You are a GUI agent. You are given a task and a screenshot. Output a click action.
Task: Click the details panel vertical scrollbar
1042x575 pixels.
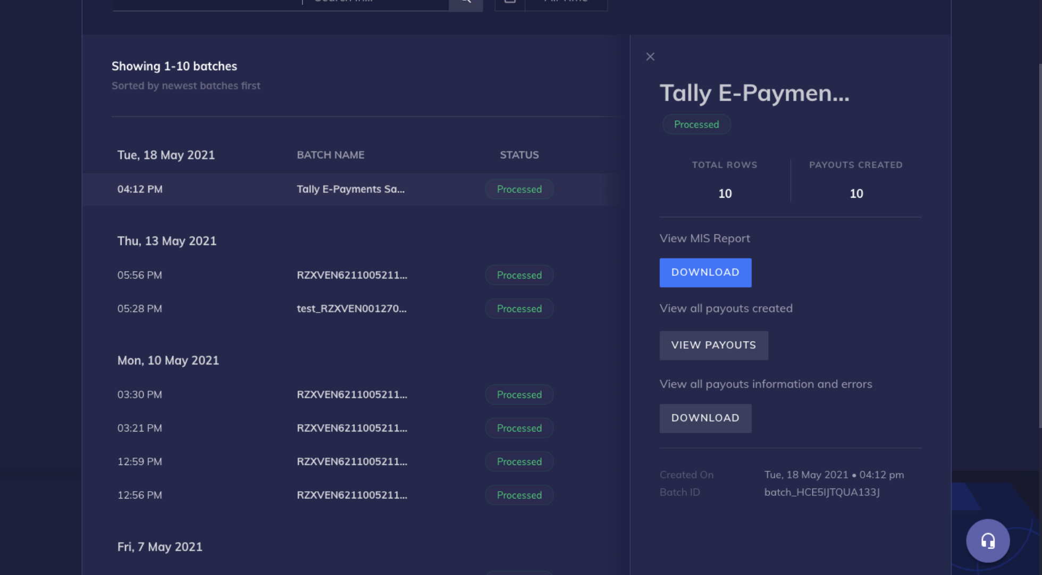1040,246
